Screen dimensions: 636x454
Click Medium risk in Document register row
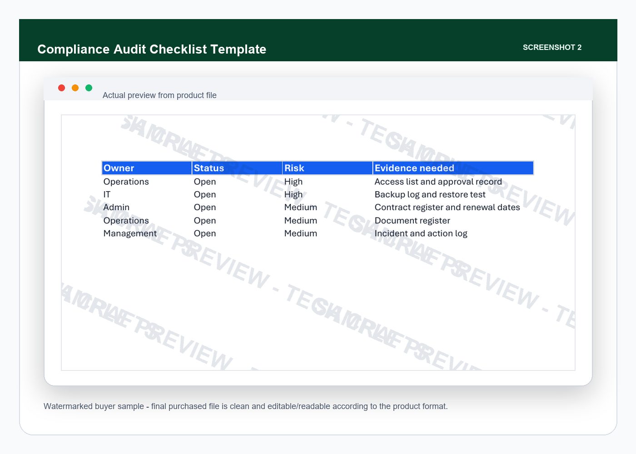coord(301,221)
